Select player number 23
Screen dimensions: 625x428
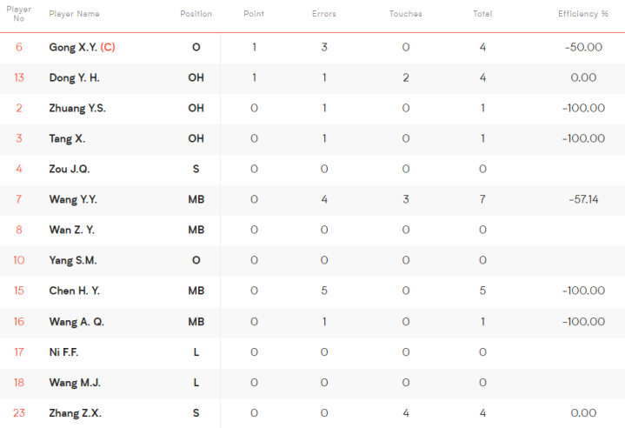(19, 413)
